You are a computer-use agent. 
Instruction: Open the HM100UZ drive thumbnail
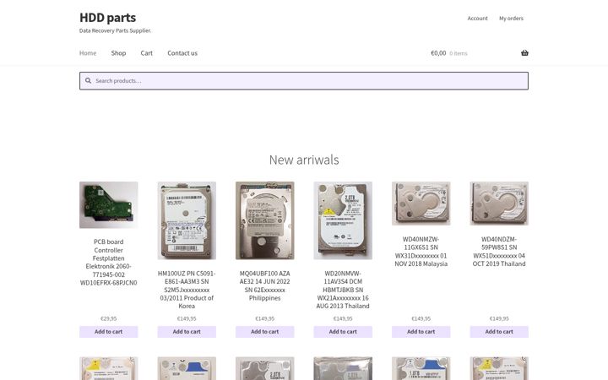tap(187, 220)
